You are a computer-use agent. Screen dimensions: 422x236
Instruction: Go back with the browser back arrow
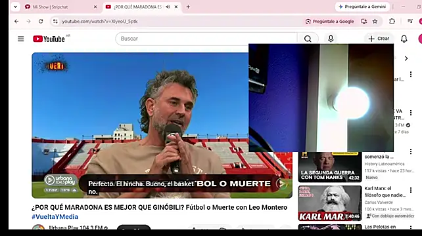(16, 21)
